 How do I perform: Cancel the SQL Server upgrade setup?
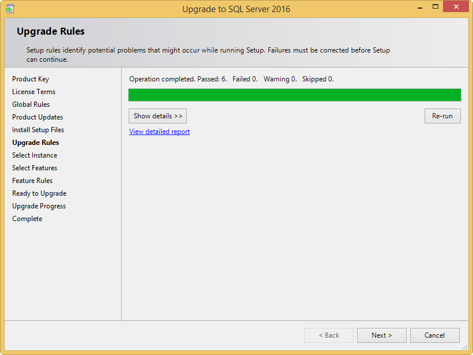coord(435,335)
